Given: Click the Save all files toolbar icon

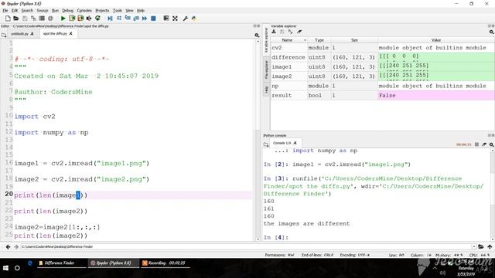Looking at the screenshot, I should [33, 19].
